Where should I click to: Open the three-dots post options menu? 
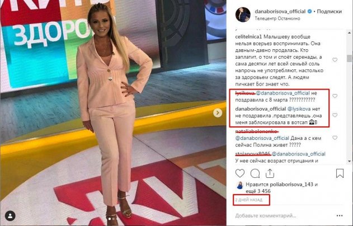pyautogui.click(x=340, y=215)
